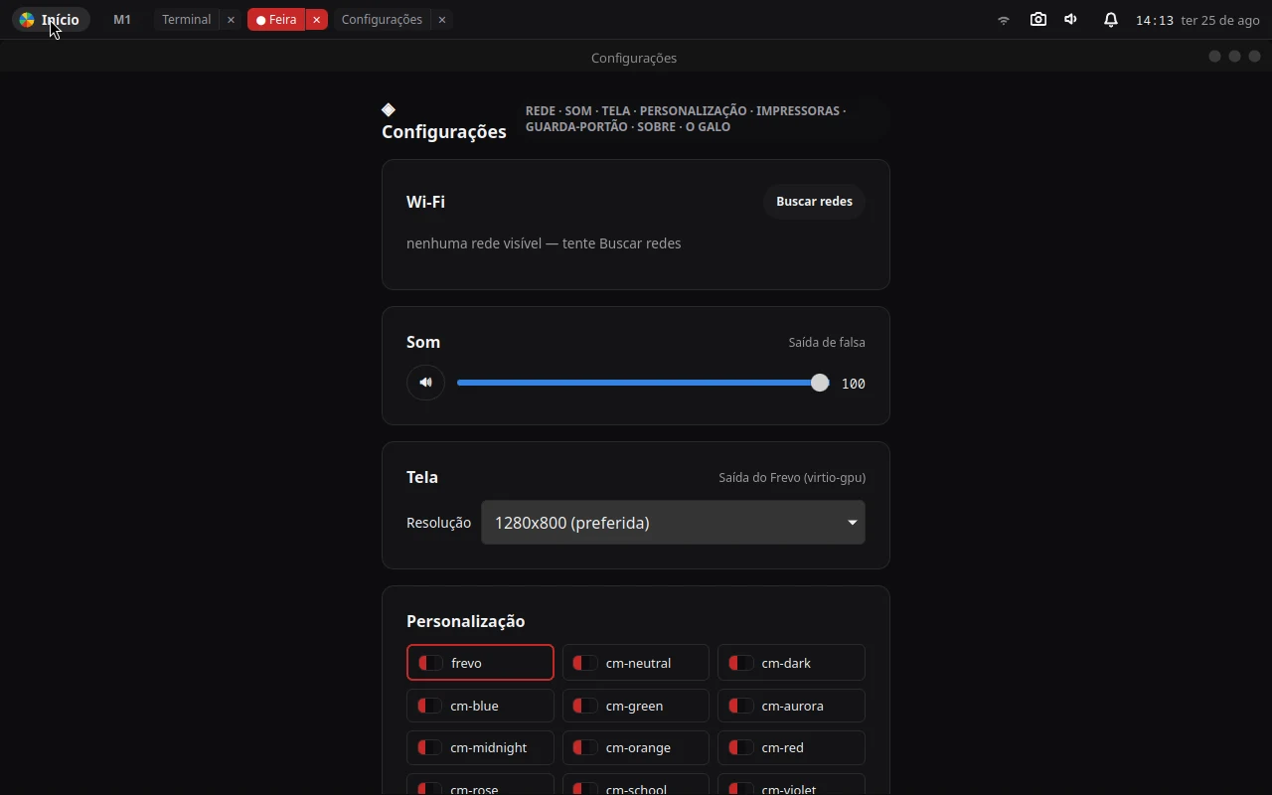Close the Feira taskbar tab
Viewport: 1272px width, 795px height.
(316, 20)
